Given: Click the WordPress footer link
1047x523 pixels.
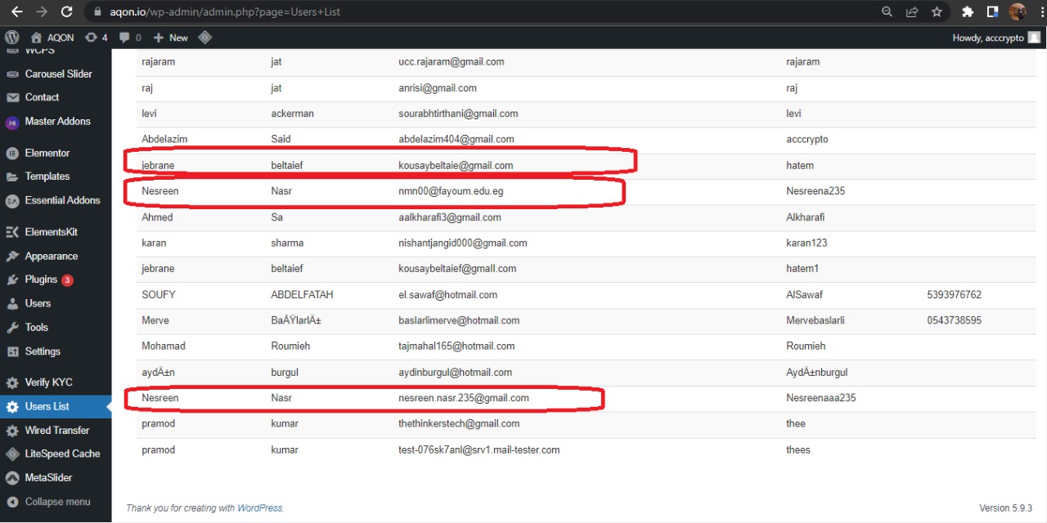Looking at the screenshot, I should coord(259,508).
